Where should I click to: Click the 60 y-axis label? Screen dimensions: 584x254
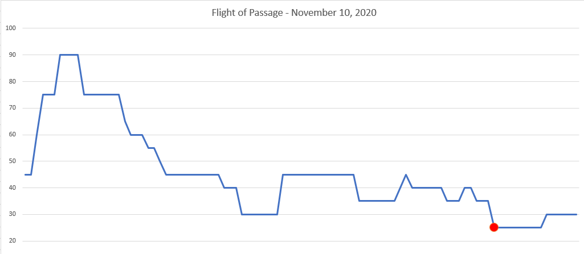(13, 135)
